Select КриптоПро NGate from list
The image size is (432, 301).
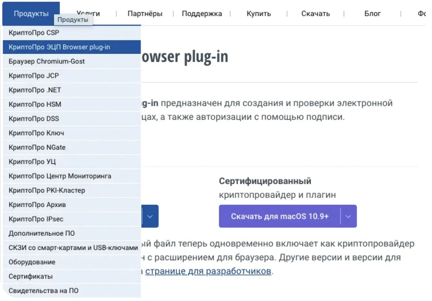tap(37, 147)
